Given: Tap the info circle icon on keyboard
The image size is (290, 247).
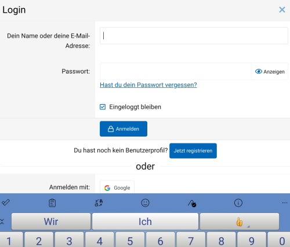Looking at the screenshot, I should tap(238, 203).
